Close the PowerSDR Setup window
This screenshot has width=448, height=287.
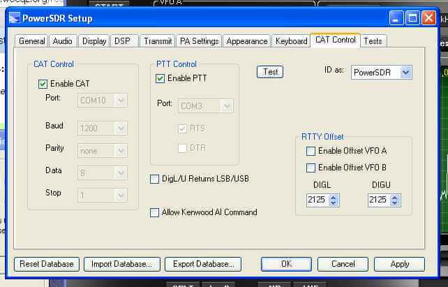coord(429,18)
